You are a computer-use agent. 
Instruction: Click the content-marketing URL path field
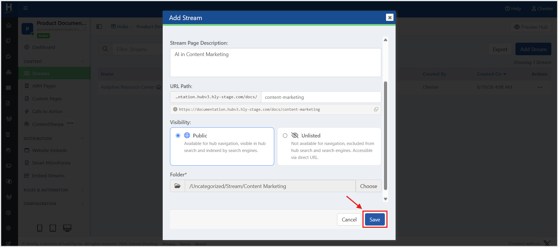(321, 97)
